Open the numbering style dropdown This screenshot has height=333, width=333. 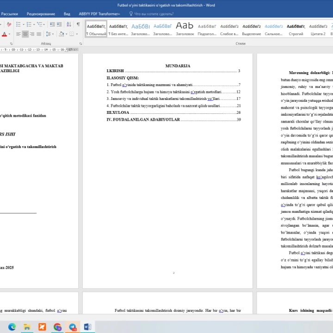(34, 25)
